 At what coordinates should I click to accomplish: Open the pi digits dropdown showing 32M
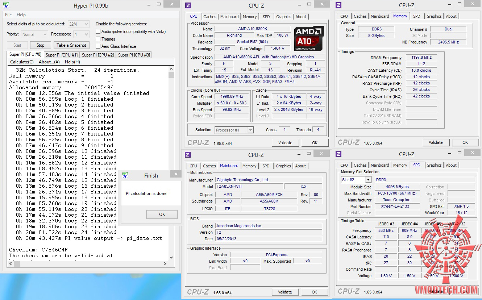[x=79, y=24]
